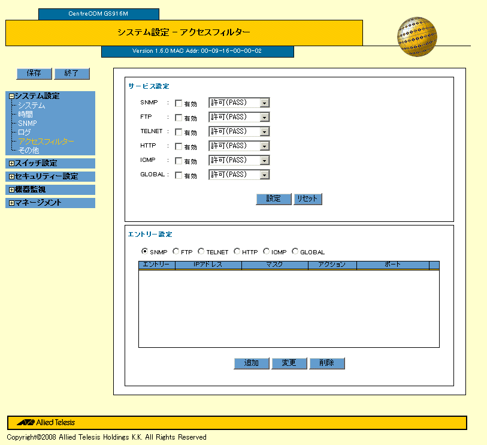Open the SNMP link in sidebar
Image resolution: width=487 pixels, height=445 pixels.
coord(27,124)
